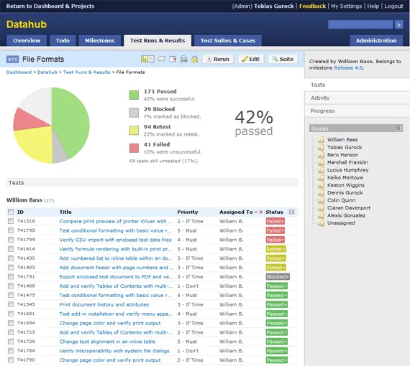The width and height of the screenshot is (410, 366).
Task: Open Failed status dropdown for T41518
Action: coord(275,221)
